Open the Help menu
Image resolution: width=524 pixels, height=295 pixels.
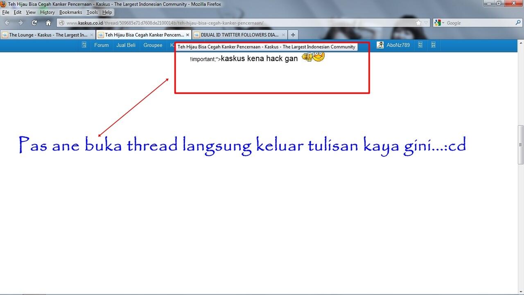pyautogui.click(x=107, y=12)
